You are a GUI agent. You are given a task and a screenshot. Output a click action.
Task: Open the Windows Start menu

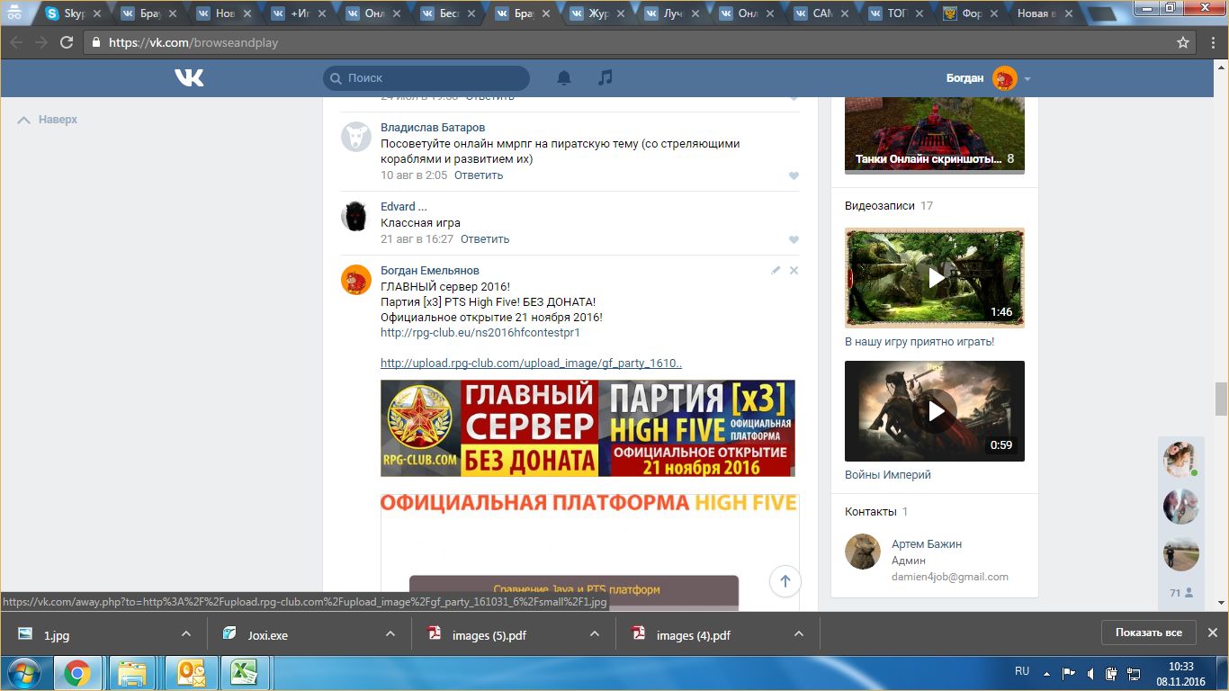[22, 673]
